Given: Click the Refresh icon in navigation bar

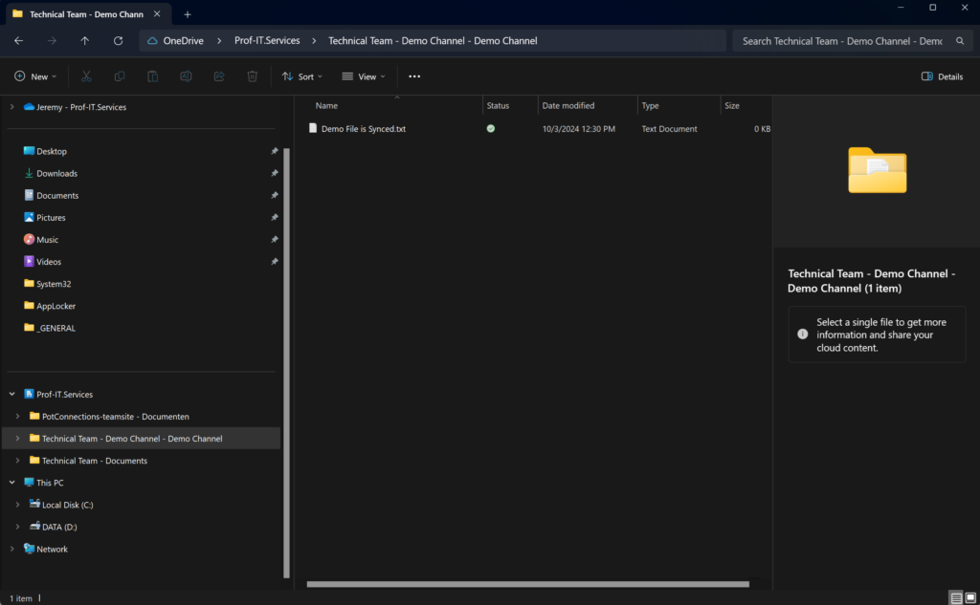Looking at the screenshot, I should [x=118, y=41].
